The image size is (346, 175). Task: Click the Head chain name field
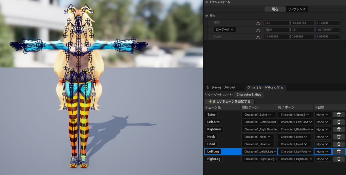pos(211,144)
